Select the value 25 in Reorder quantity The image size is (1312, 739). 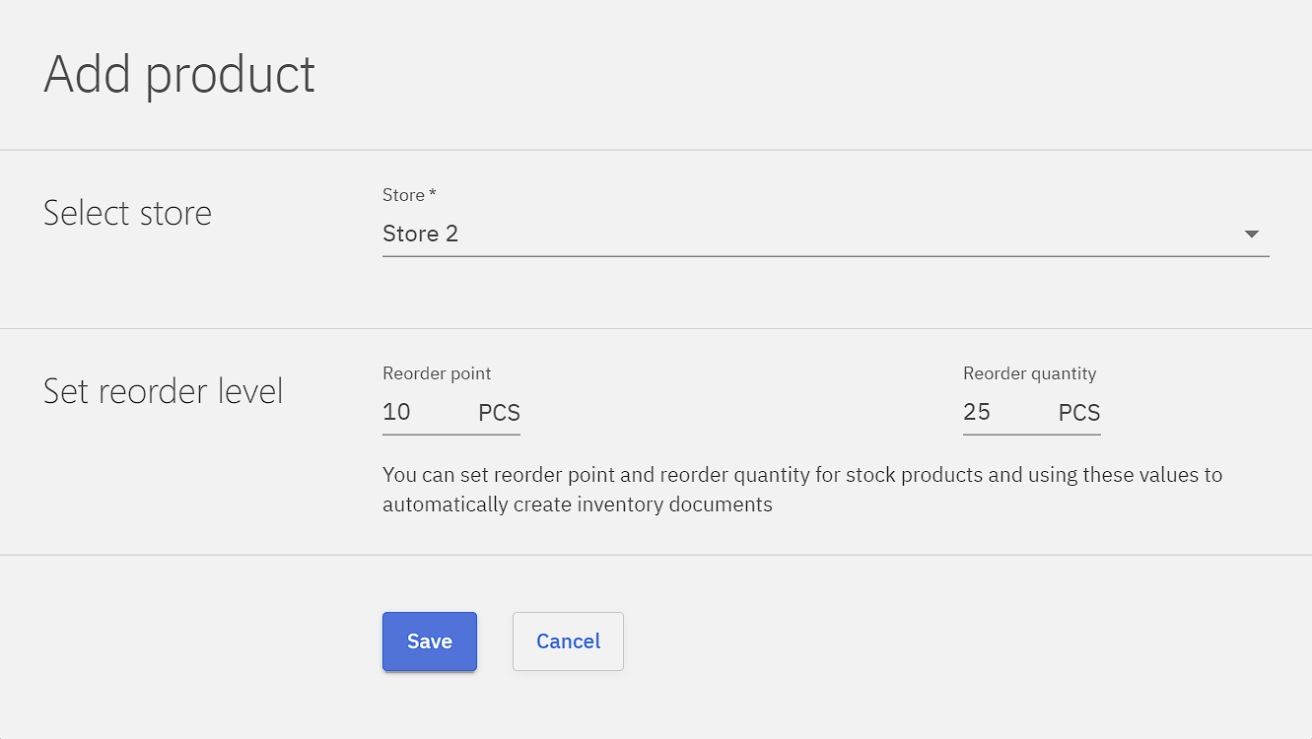click(977, 412)
